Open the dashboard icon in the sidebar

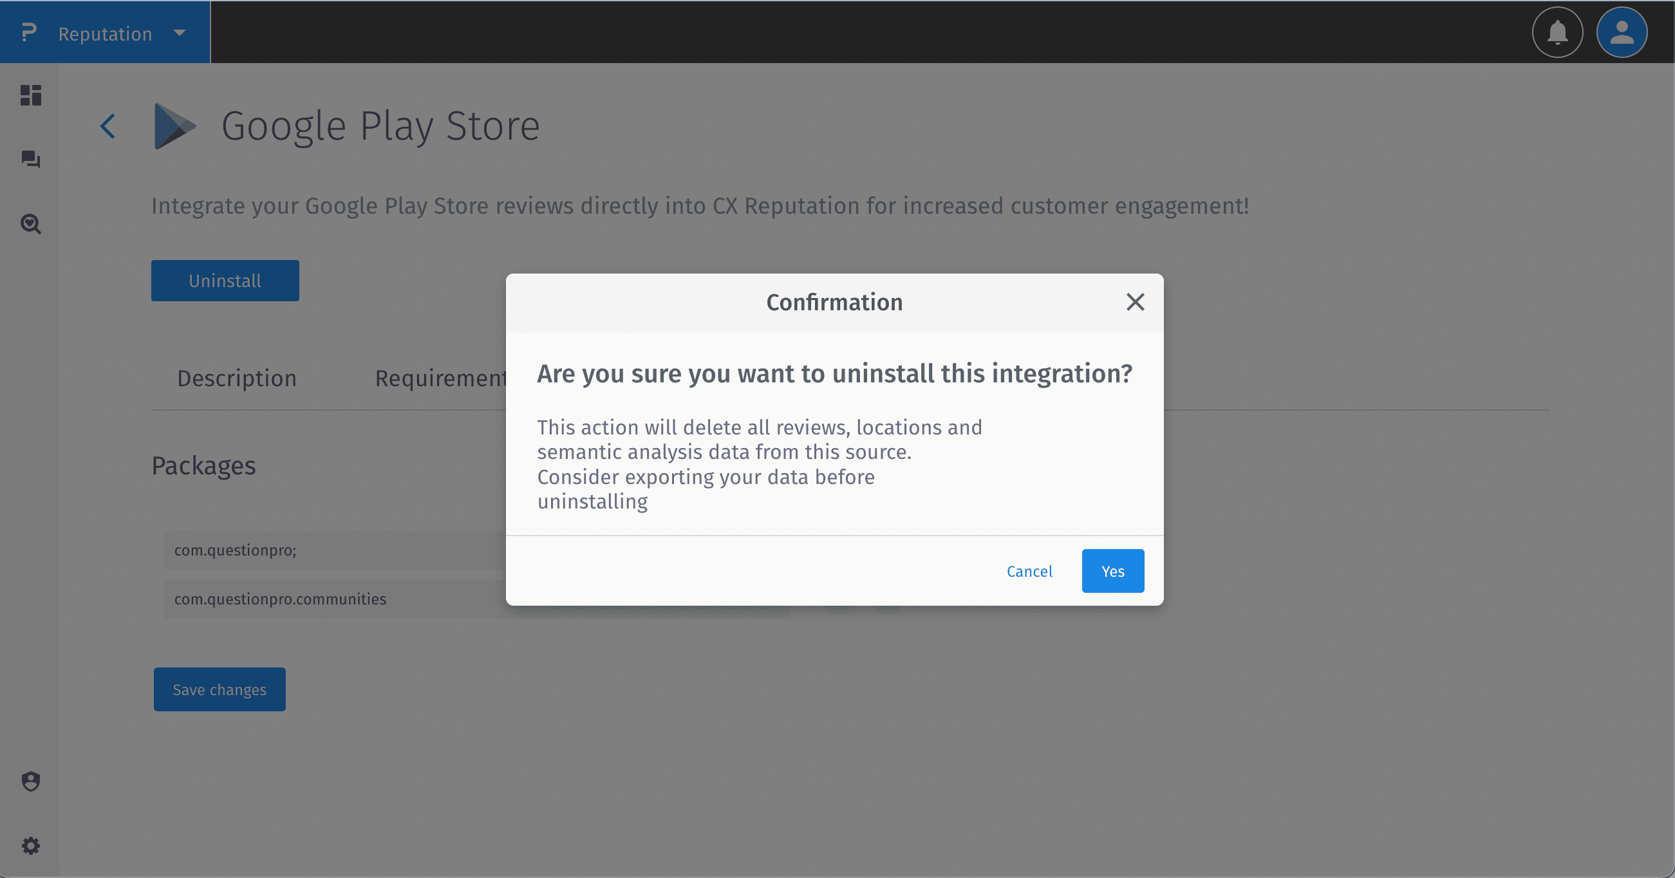tap(30, 96)
